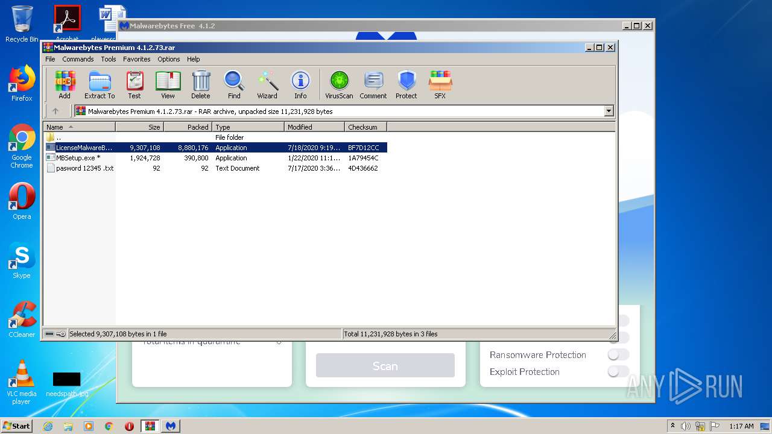Click the Add toolbar icon in WinRAR
Image resolution: width=772 pixels, height=434 pixels.
pos(65,84)
